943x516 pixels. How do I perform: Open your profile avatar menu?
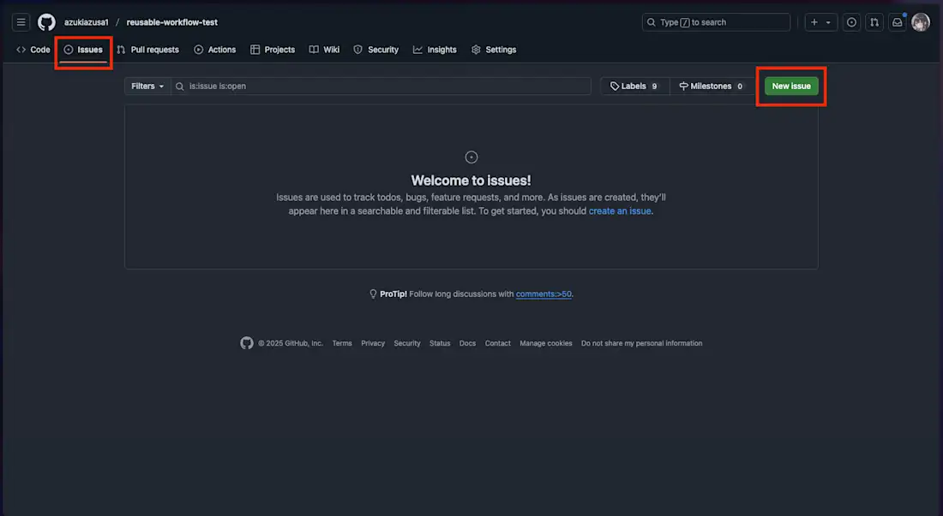[920, 21]
